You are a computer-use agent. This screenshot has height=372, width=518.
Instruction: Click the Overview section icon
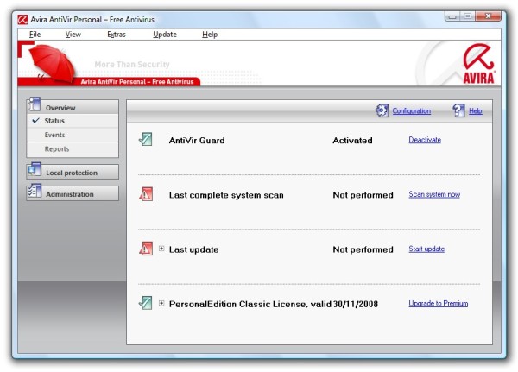(x=35, y=105)
